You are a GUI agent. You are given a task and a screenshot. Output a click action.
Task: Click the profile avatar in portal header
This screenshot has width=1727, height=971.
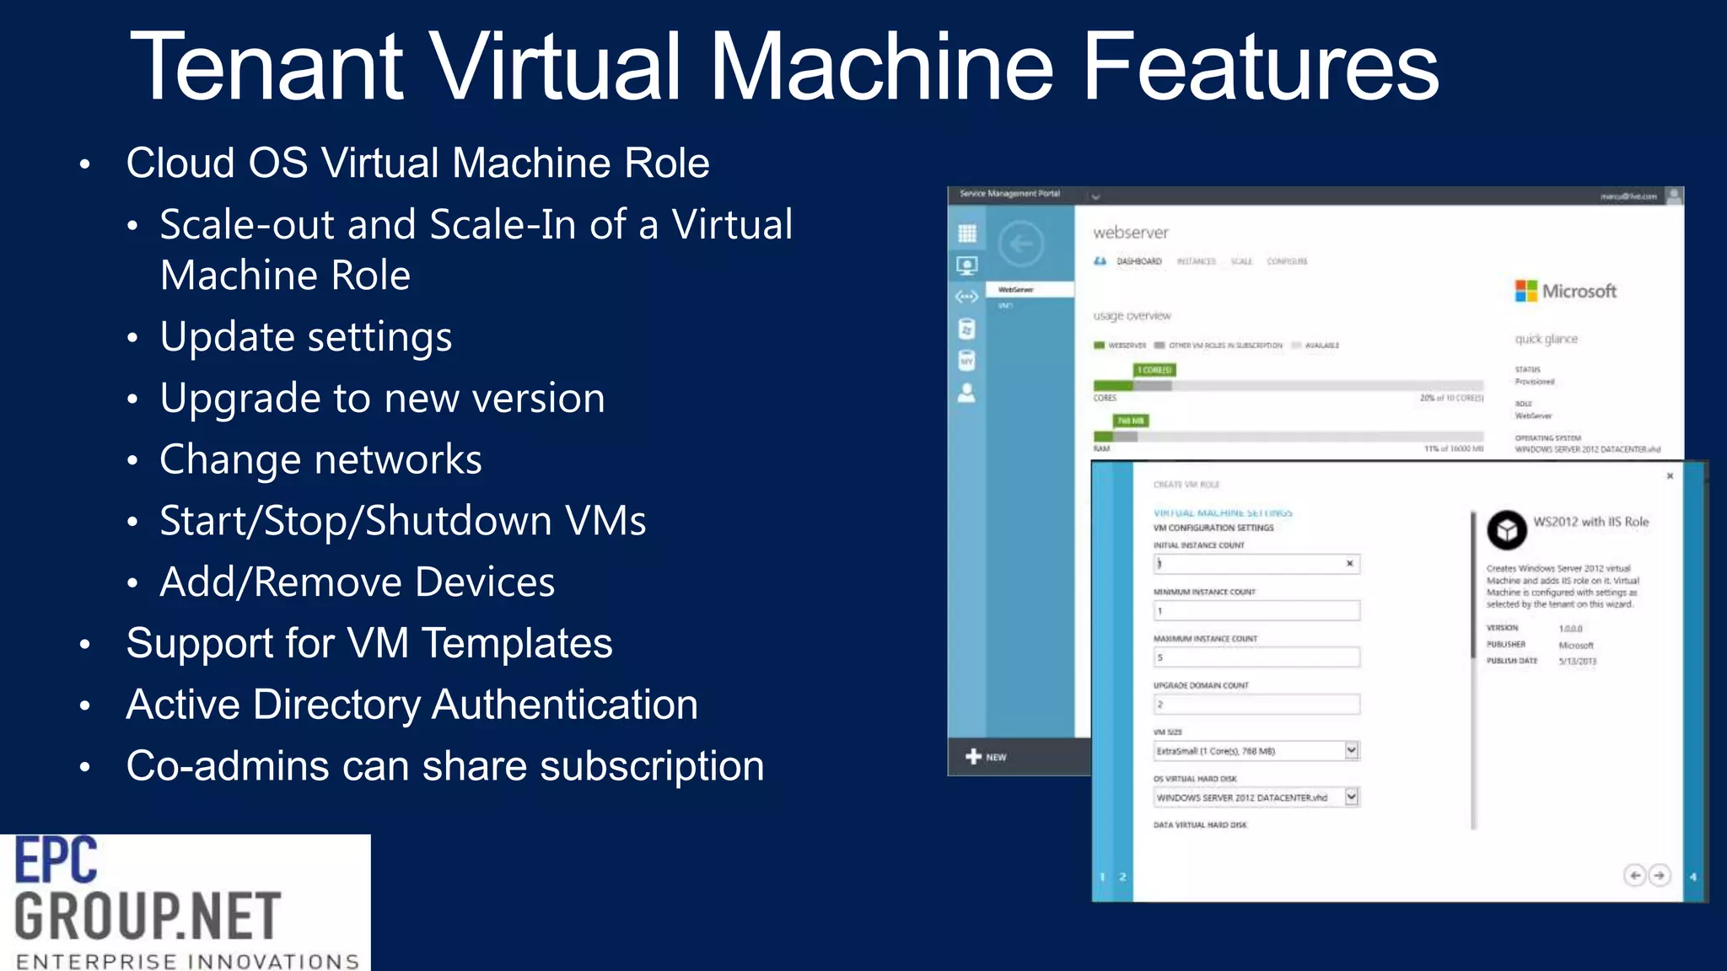pos(1674,196)
